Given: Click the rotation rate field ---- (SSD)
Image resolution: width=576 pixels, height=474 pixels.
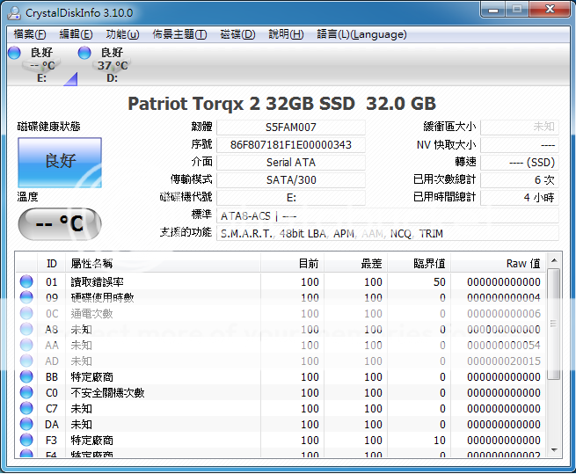Looking at the screenshot, I should (x=520, y=163).
